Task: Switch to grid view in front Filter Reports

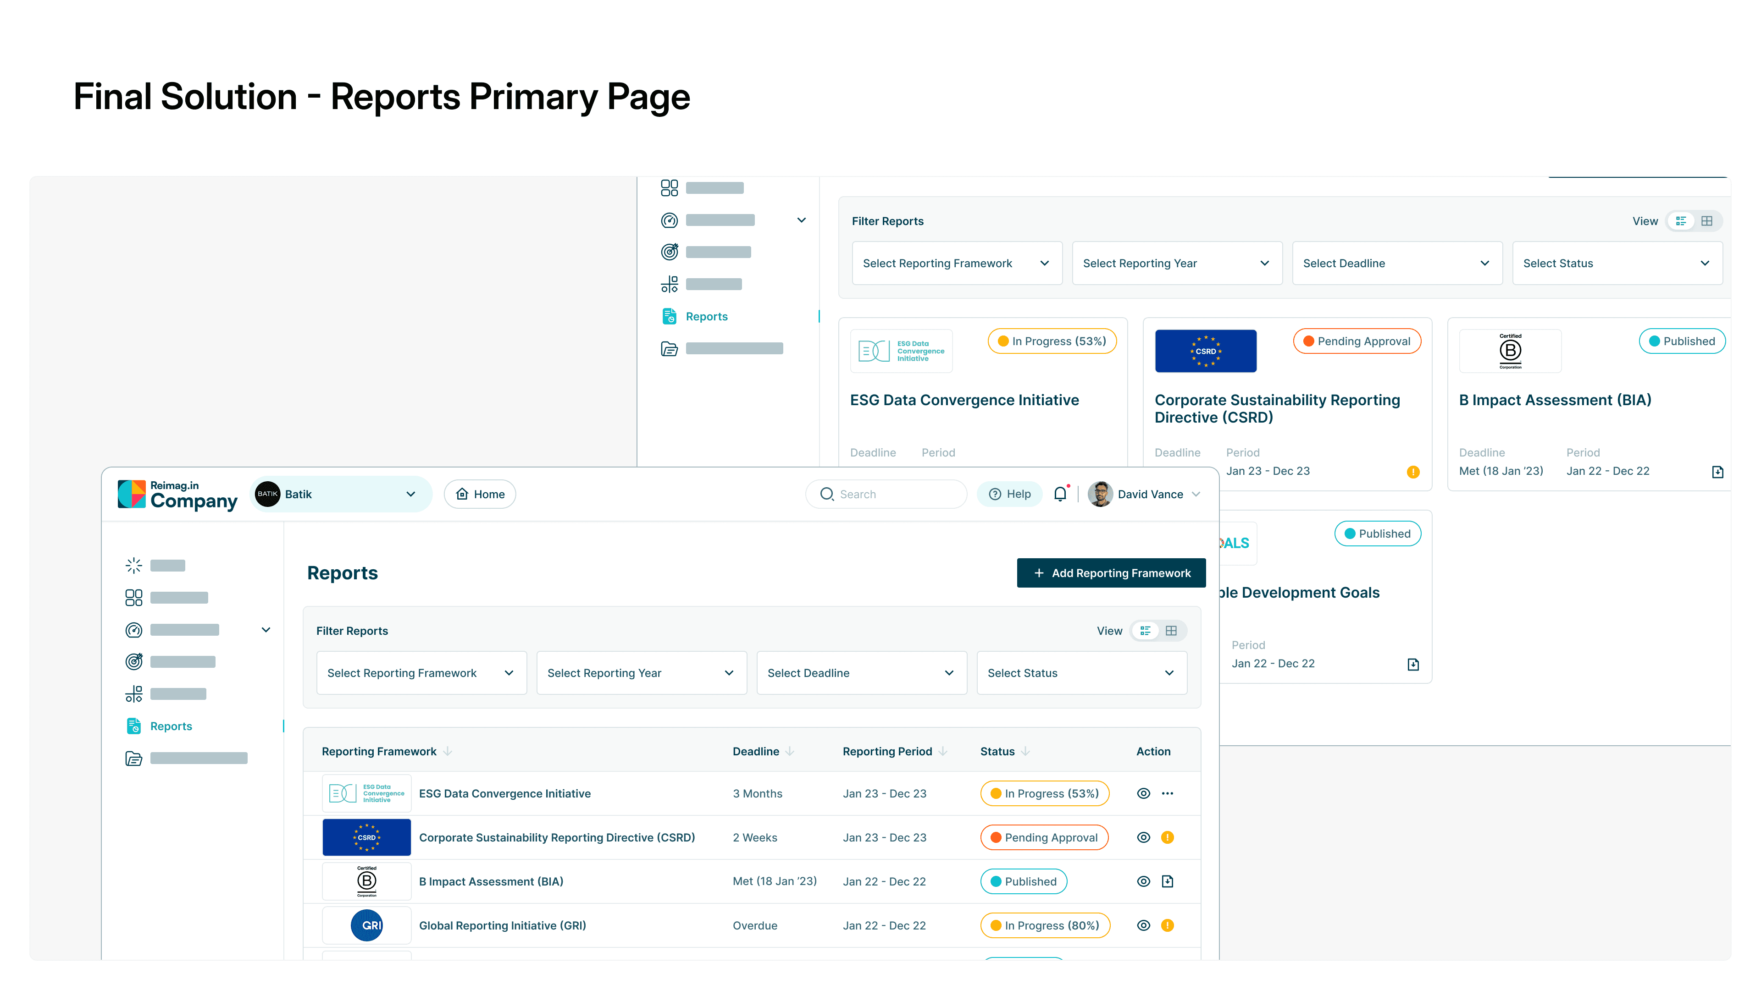Action: [x=1171, y=631]
